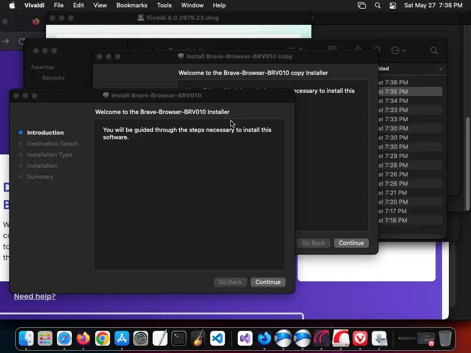471x353 pixels.
Task: Open the Apple menu
Action: click(12, 6)
